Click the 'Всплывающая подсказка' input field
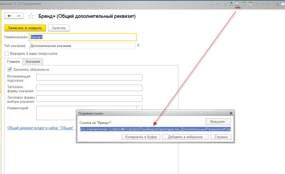285x174 pixels. (x=89, y=77)
